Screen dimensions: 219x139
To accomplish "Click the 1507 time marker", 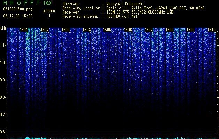I will pyautogui.click(x=149, y=30).
